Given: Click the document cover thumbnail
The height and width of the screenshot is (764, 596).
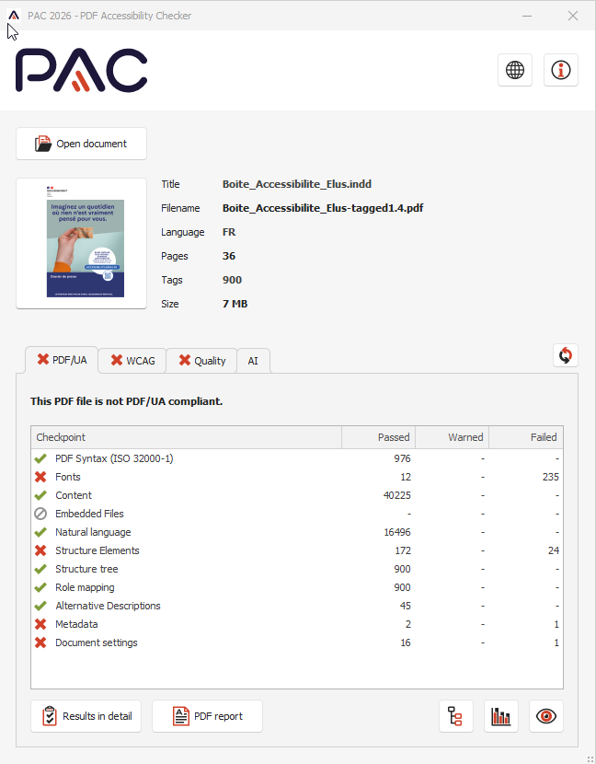Looking at the screenshot, I should [x=81, y=243].
